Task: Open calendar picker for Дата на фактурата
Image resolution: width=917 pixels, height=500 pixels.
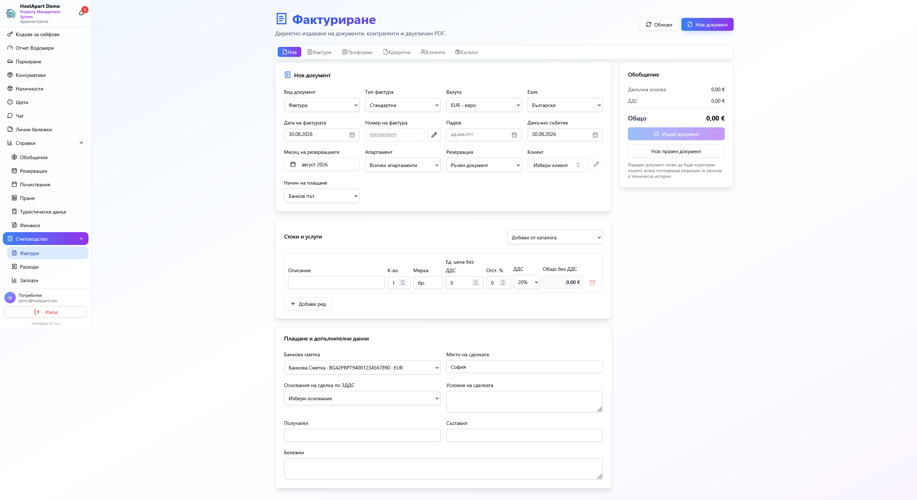Action: 352,135
